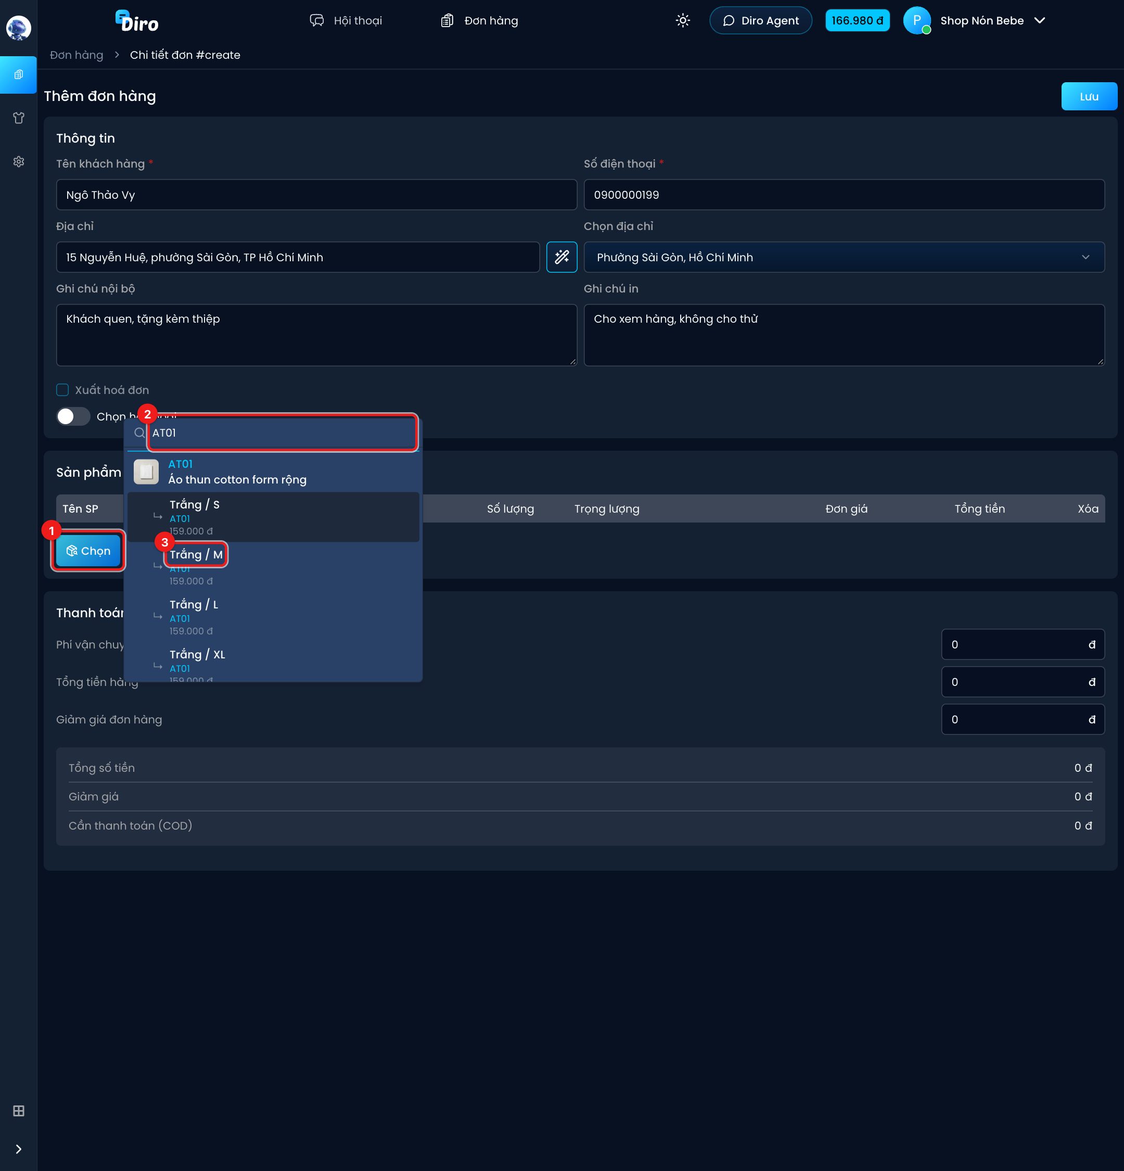Image resolution: width=1124 pixels, height=1171 pixels.
Task: Click the Chọn product button
Action: click(88, 551)
